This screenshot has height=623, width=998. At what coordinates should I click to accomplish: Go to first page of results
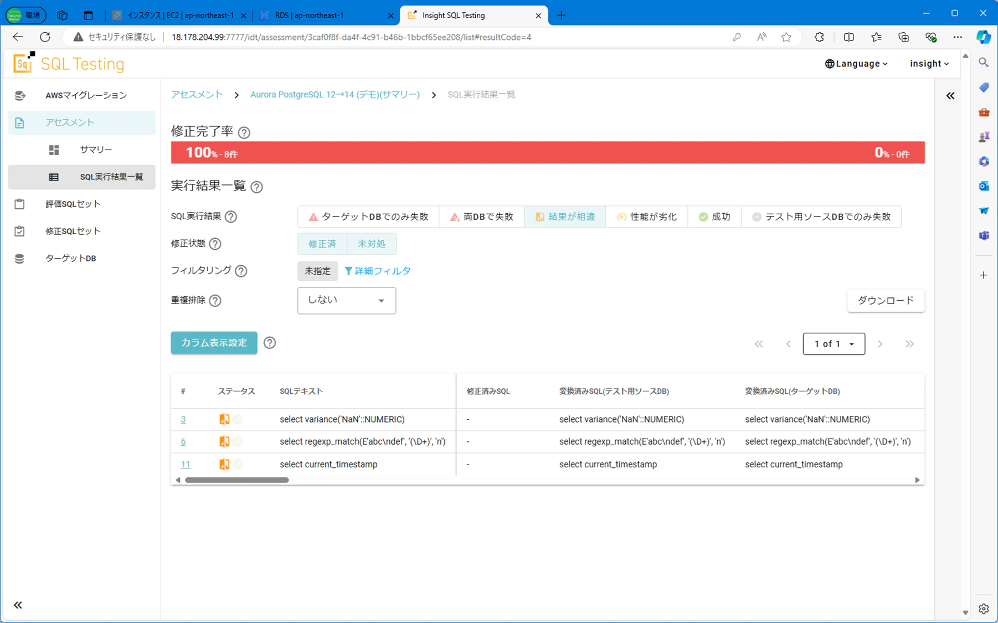[759, 344]
